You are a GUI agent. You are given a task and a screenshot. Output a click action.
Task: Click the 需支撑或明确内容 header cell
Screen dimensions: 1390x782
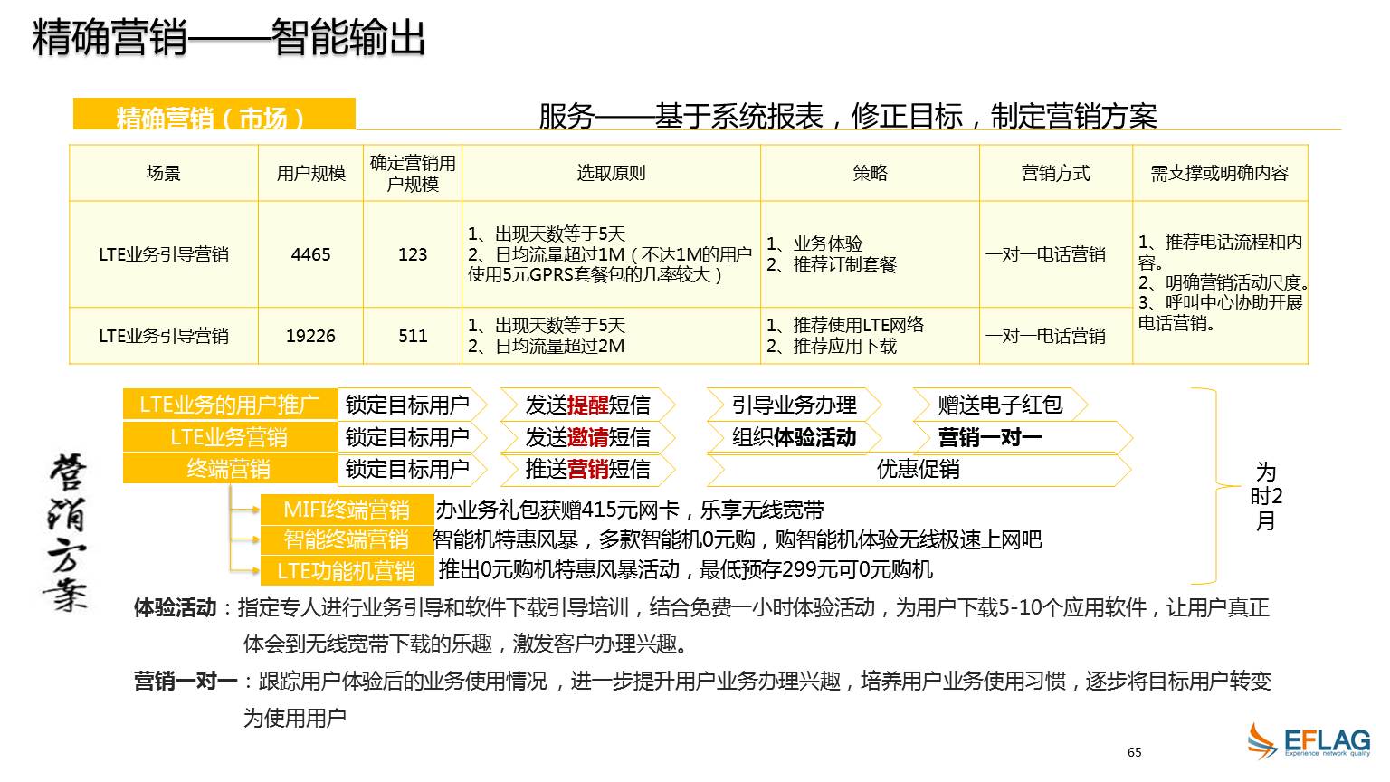[1220, 173]
